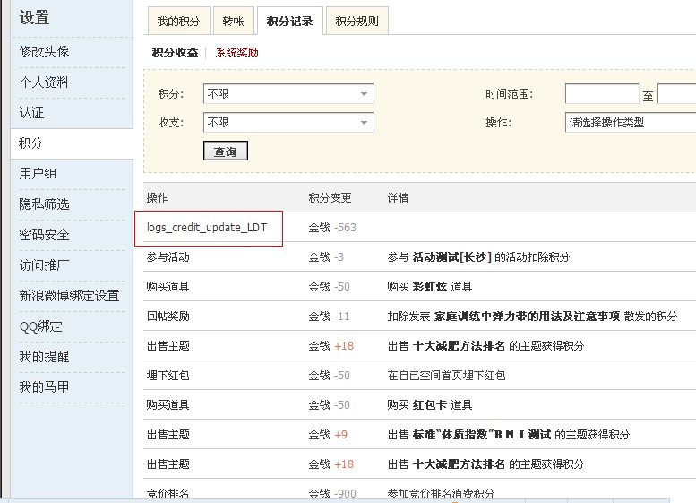Click the logs_credit_update_LDT row entry
696x503 pixels.
(x=207, y=228)
